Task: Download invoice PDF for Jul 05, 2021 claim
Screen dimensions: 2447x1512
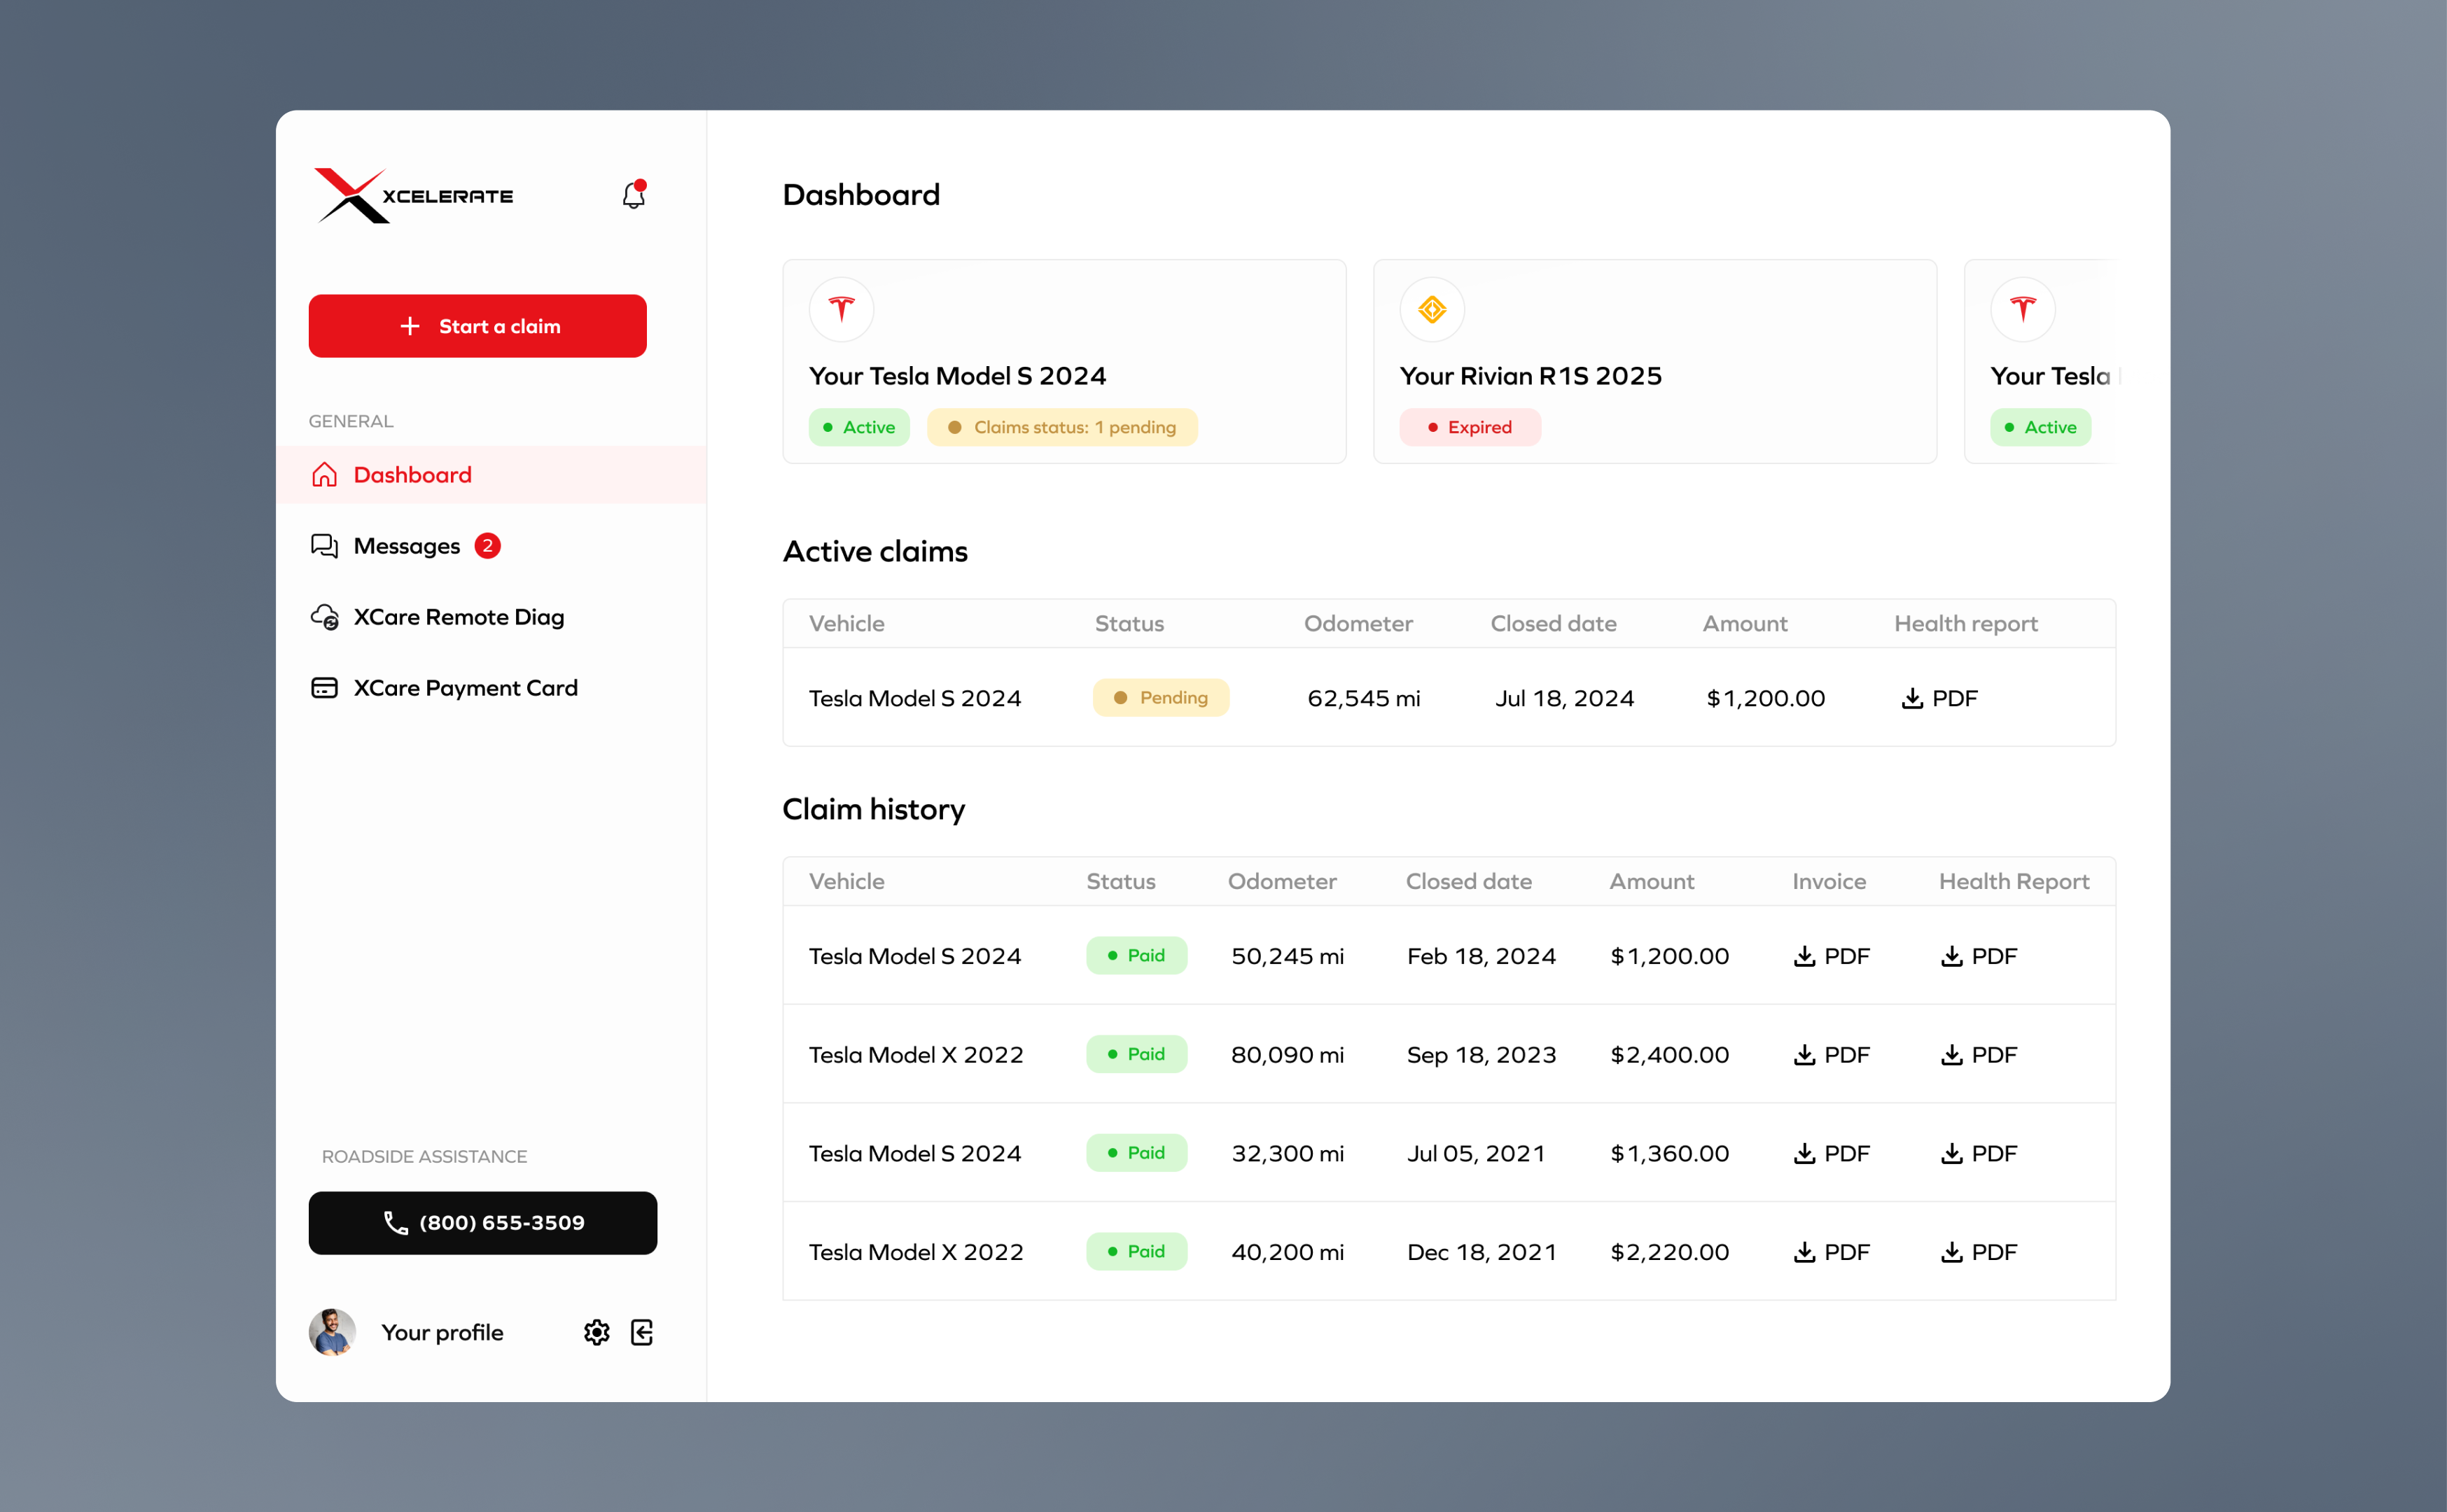Action: (x=1831, y=1154)
